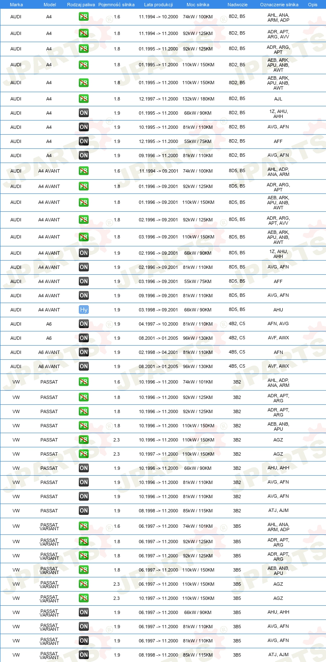Image resolution: width=326 pixels, height=662 pixels.
Task: Click the ON icon in the PASSAT VARIANT 66kW / 90KM row
Action: (84, 612)
